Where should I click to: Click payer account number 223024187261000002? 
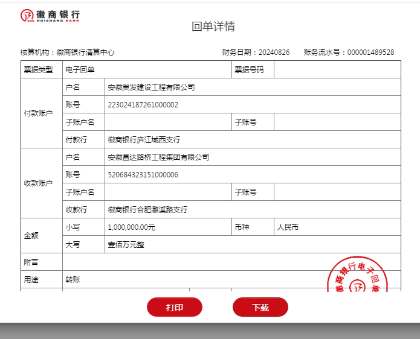point(143,105)
